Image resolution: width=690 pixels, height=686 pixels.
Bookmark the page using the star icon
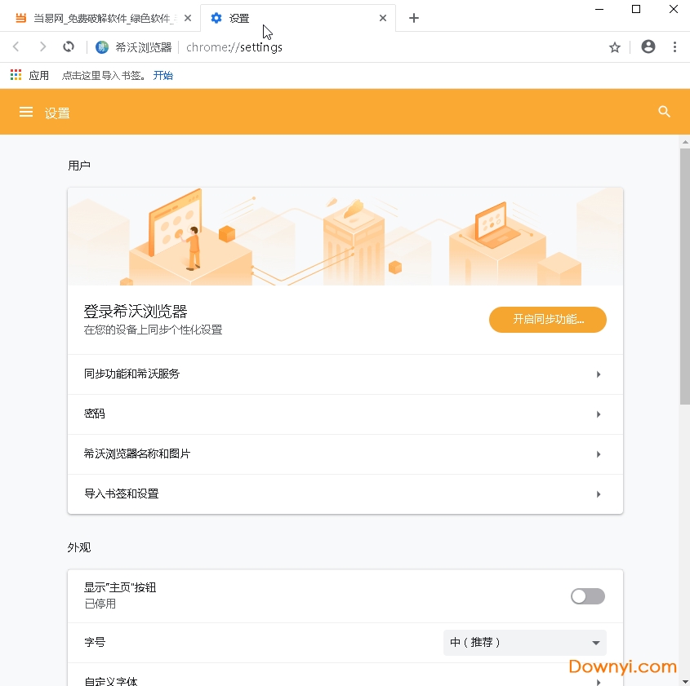pyautogui.click(x=614, y=46)
